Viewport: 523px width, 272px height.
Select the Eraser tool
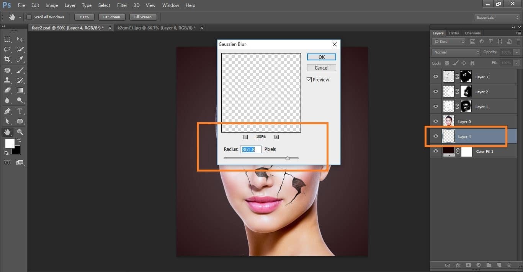coord(7,91)
